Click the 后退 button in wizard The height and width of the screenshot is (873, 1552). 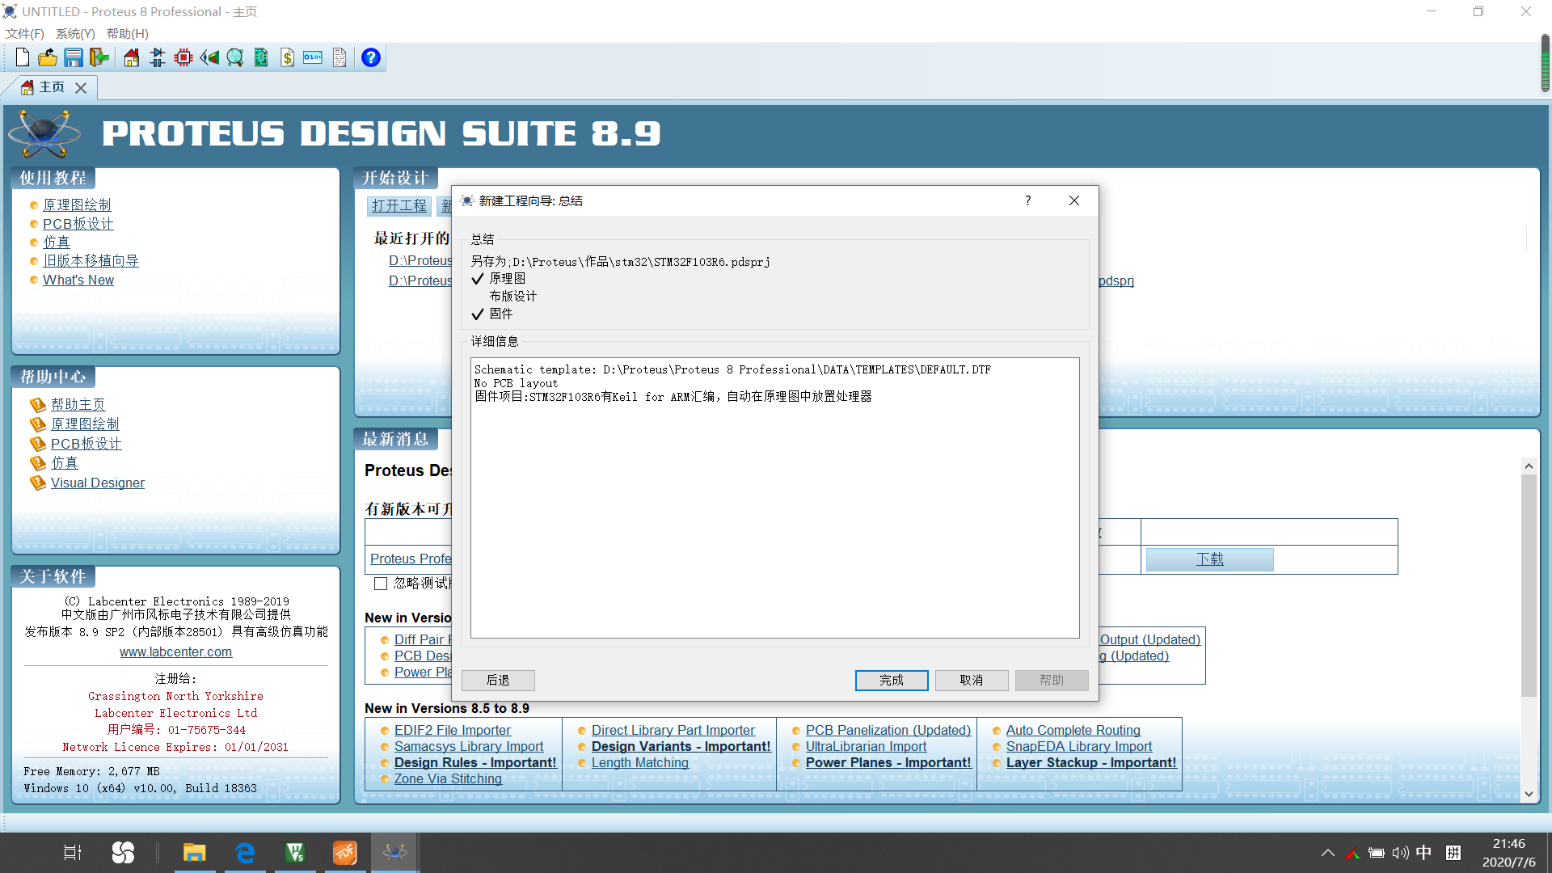pyautogui.click(x=498, y=680)
